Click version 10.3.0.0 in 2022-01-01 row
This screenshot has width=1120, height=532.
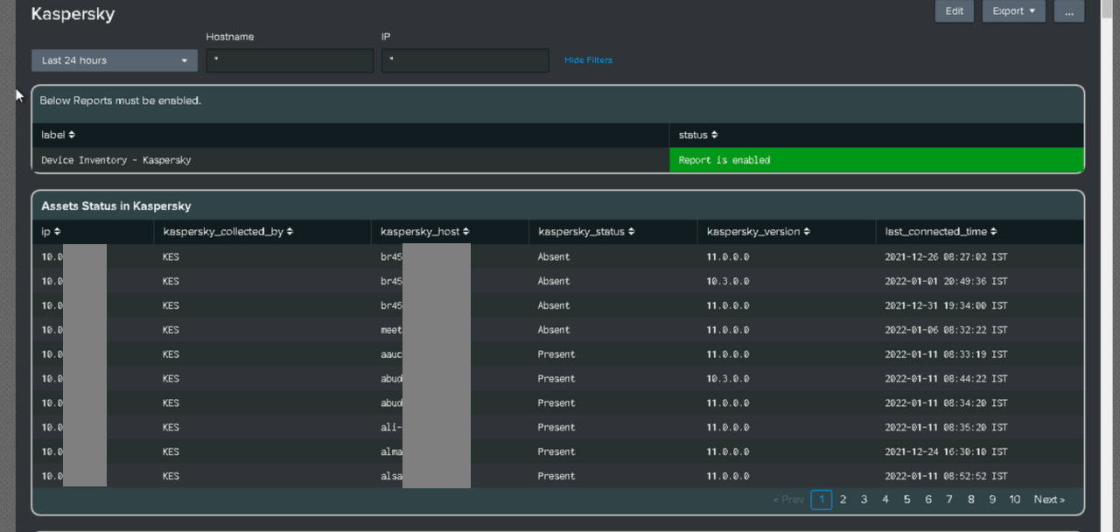(728, 281)
